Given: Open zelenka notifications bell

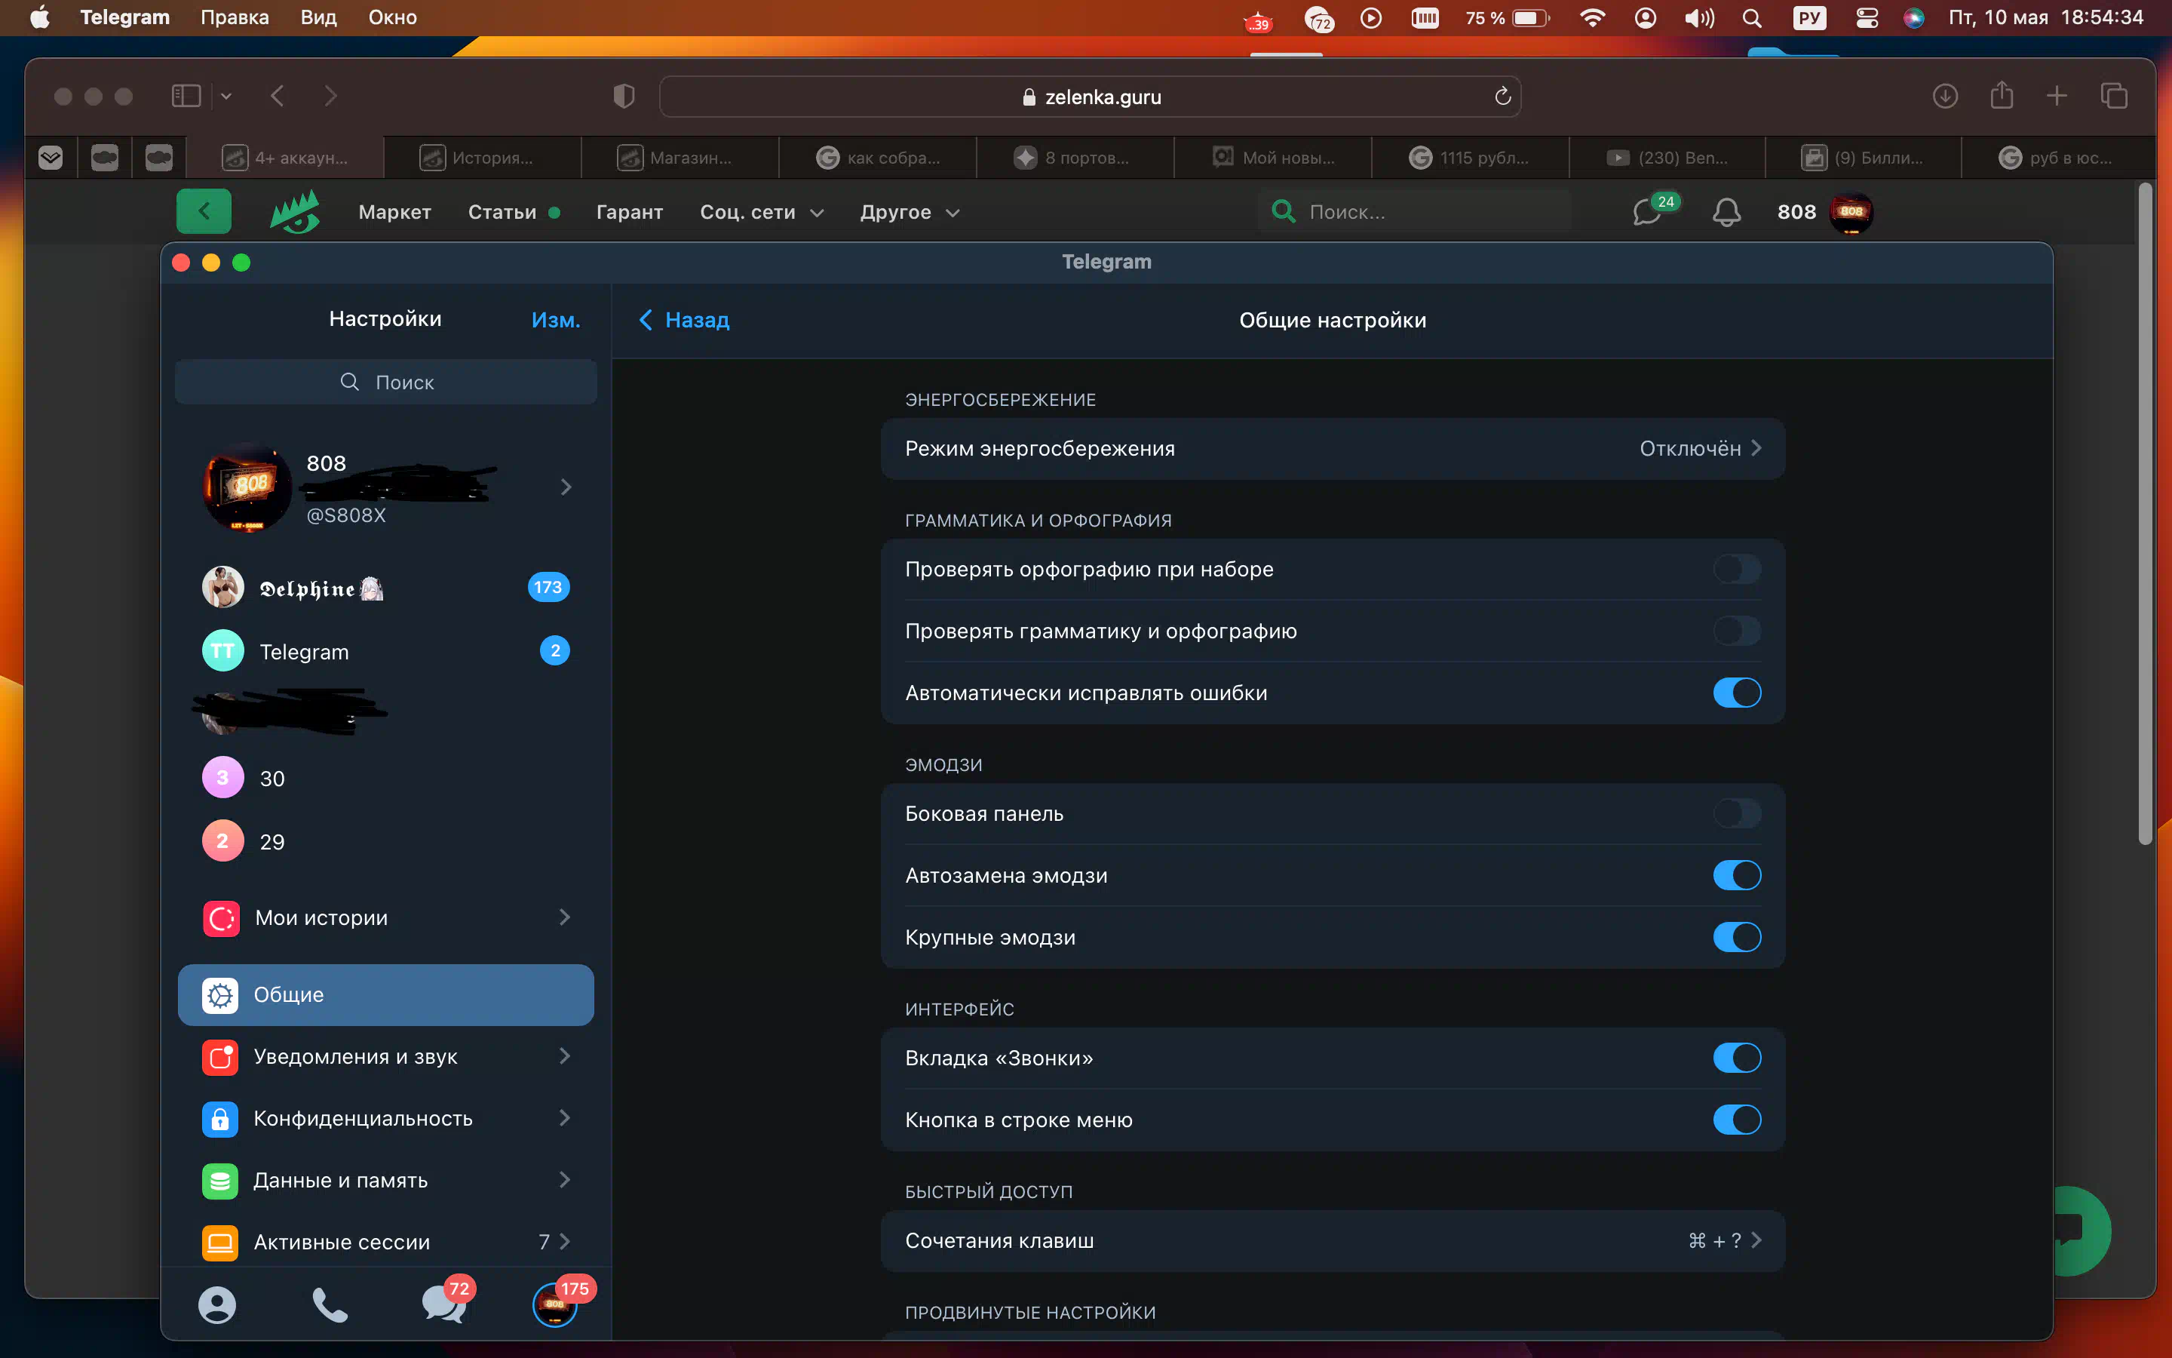Looking at the screenshot, I should coord(1726,212).
